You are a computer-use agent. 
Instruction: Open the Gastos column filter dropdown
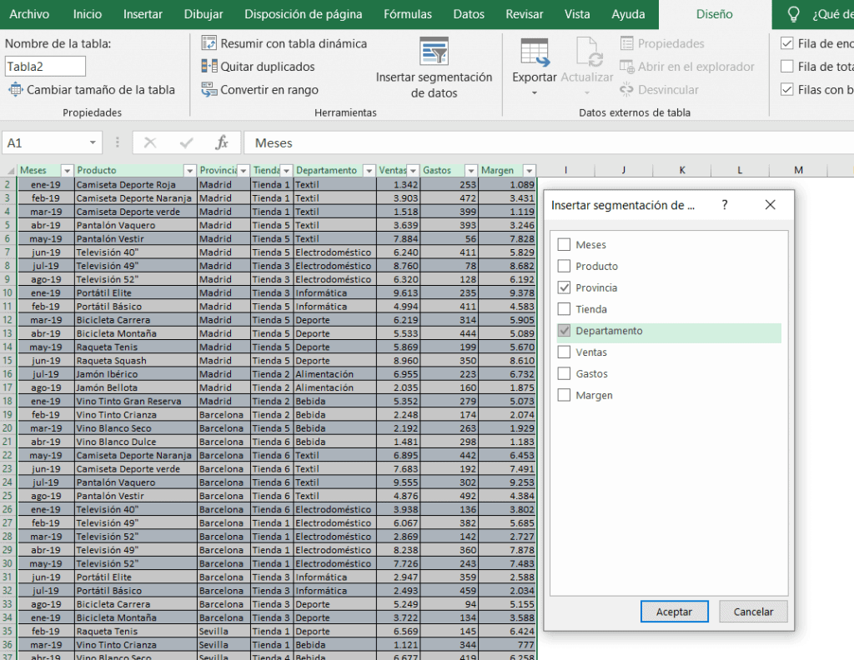coord(471,171)
